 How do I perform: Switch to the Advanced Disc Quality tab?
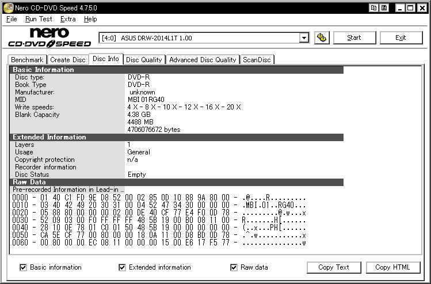tap(203, 60)
